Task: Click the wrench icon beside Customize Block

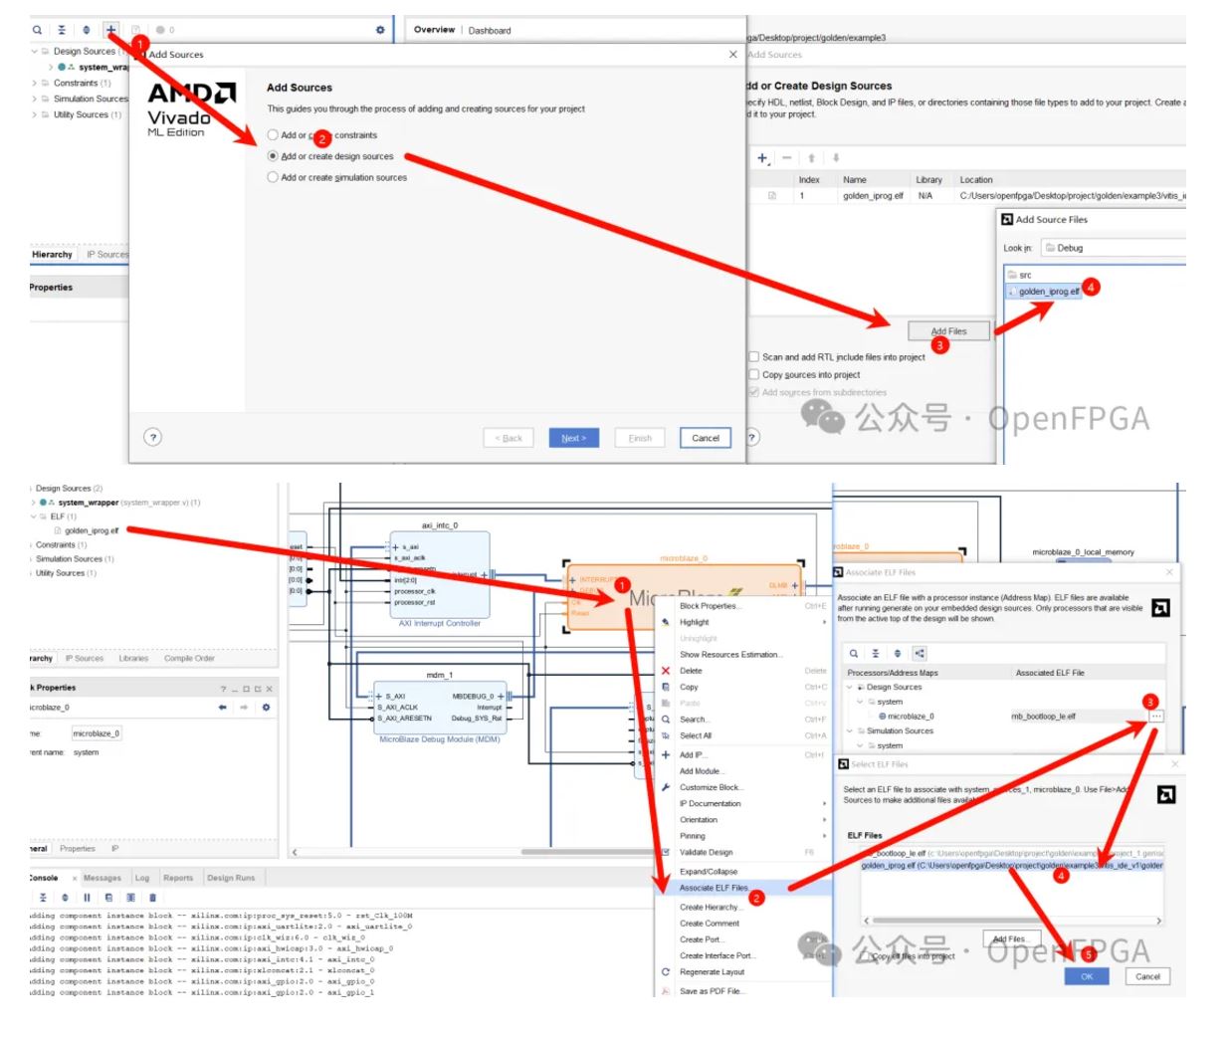Action: tap(666, 787)
